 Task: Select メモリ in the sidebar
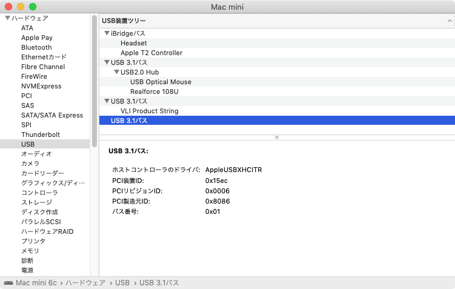30,251
